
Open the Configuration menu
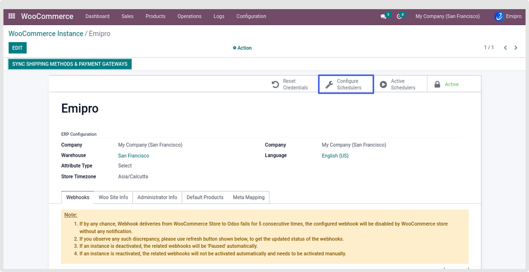coord(251,16)
